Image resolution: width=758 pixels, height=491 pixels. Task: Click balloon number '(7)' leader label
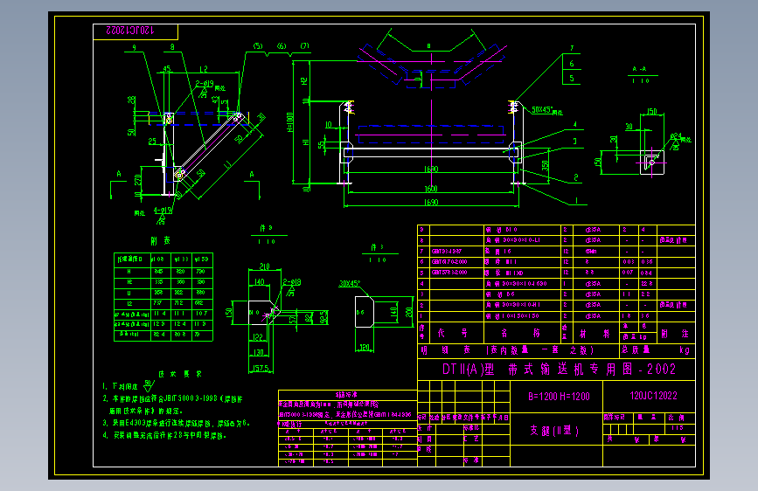click(x=304, y=46)
